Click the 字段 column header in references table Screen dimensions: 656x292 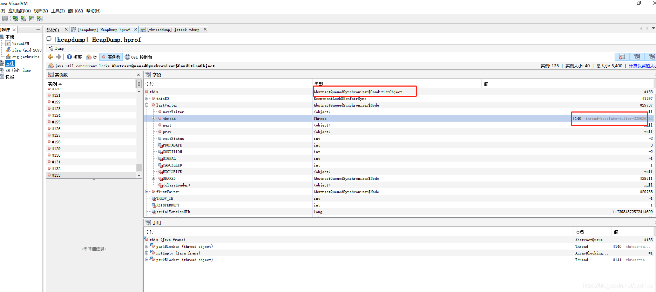pos(359,232)
